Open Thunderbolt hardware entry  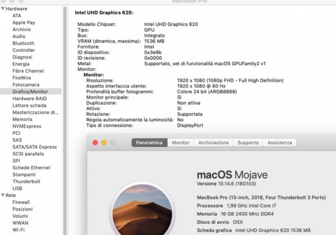[x=26, y=181]
